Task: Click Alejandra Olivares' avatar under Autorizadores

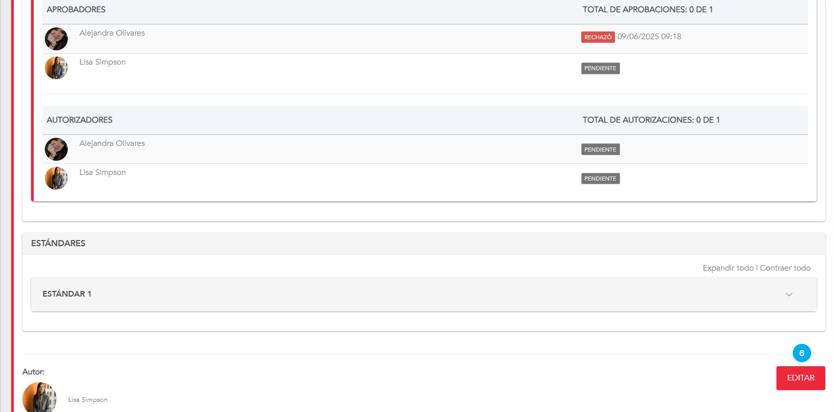Action: (x=56, y=149)
